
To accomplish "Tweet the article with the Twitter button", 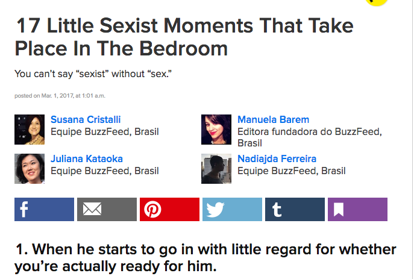I will (233, 209).
